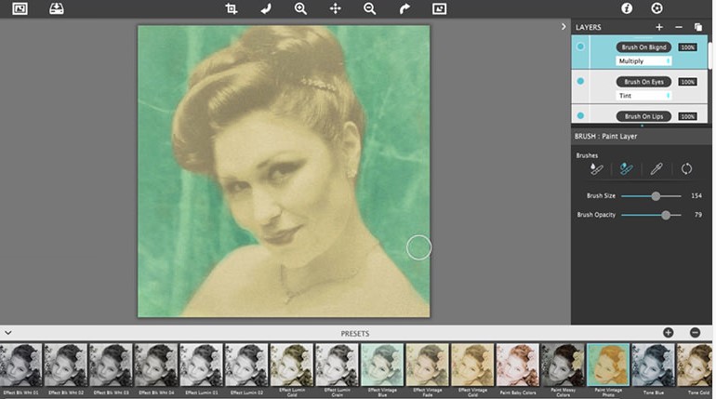The width and height of the screenshot is (716, 399).
Task: Click the save/export tray icon
Action: (x=56, y=8)
